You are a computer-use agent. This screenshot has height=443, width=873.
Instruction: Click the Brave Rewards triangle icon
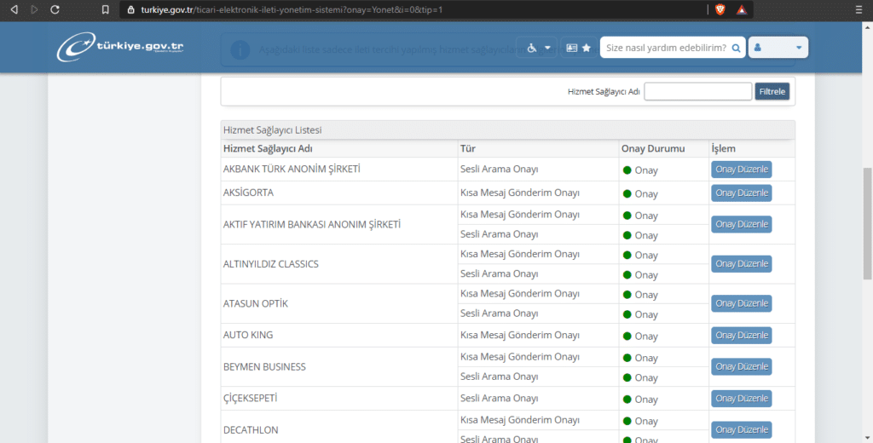741,9
